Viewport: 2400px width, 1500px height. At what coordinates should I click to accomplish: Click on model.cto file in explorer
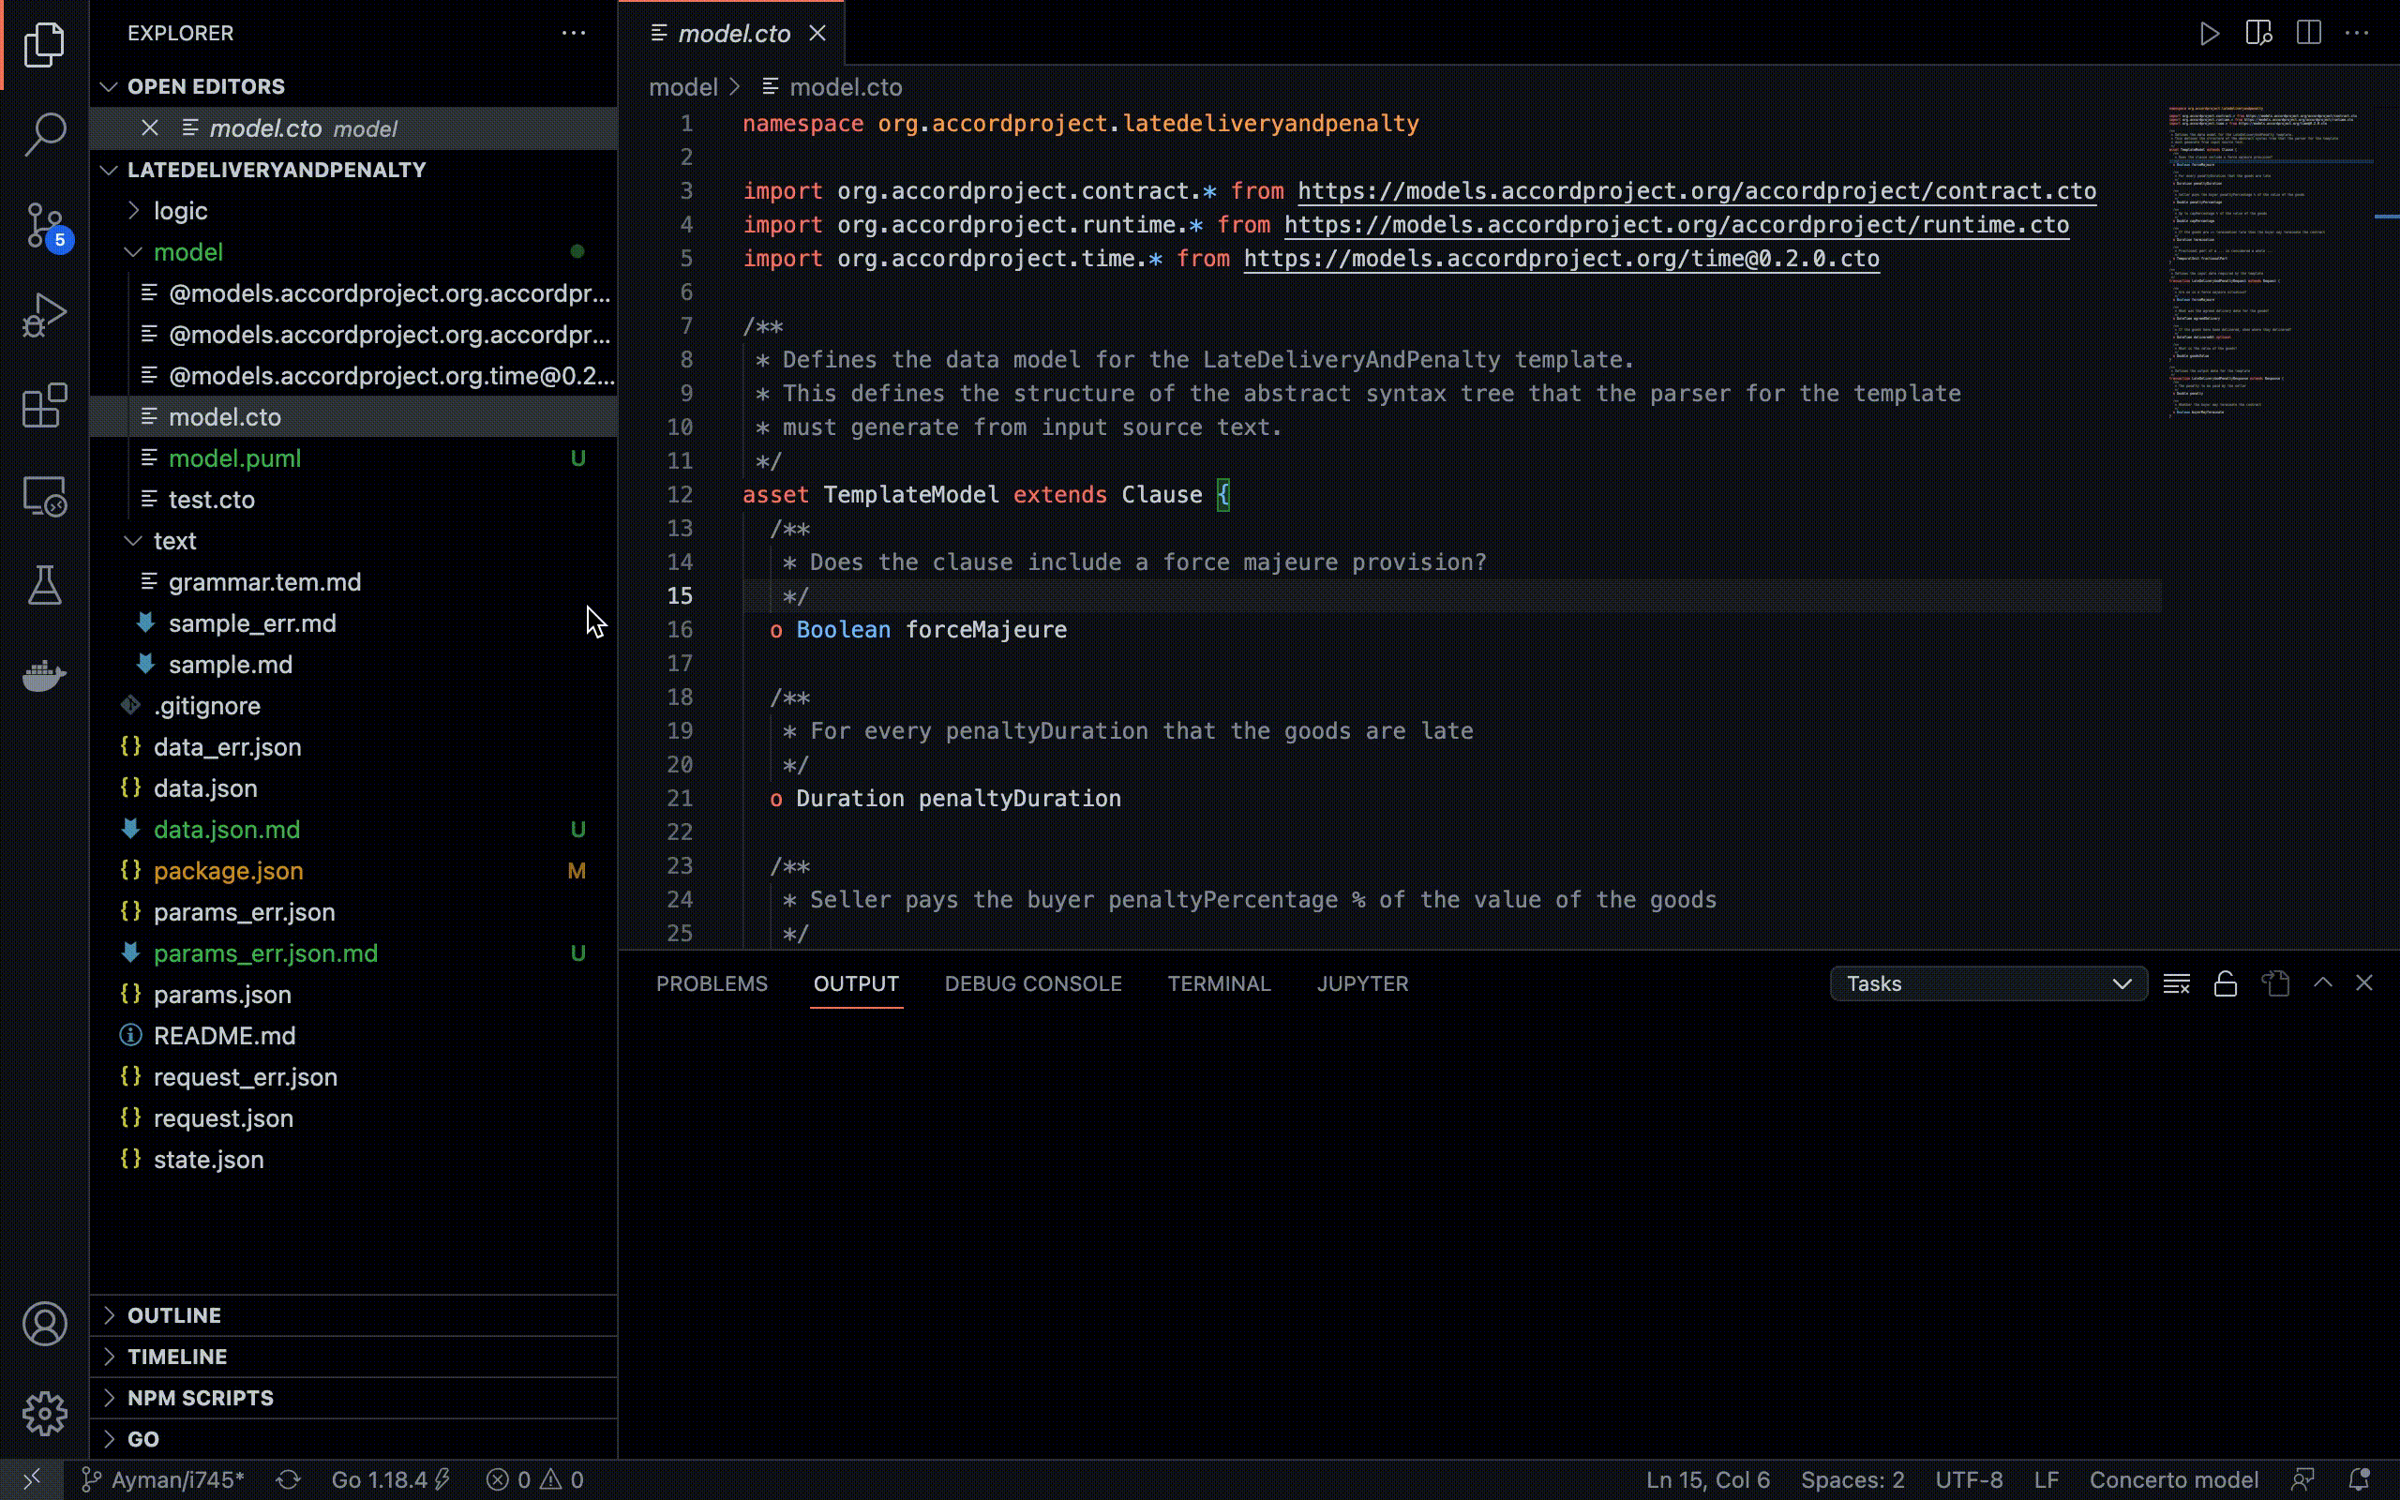(x=225, y=416)
